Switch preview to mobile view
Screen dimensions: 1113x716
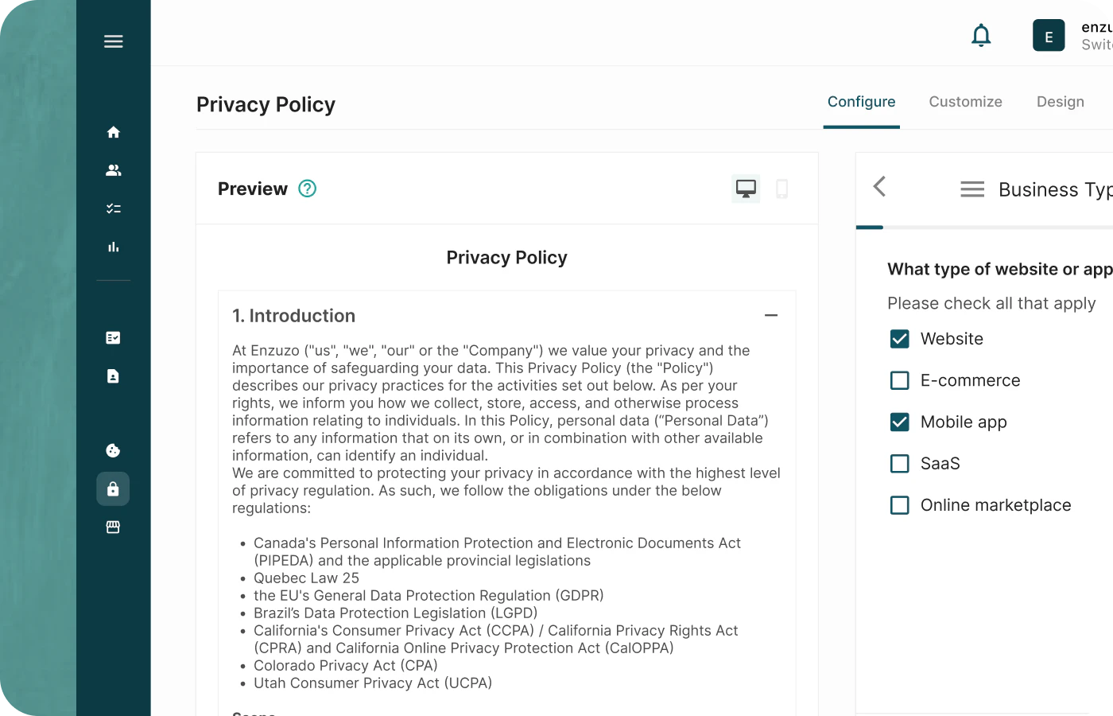click(x=781, y=189)
